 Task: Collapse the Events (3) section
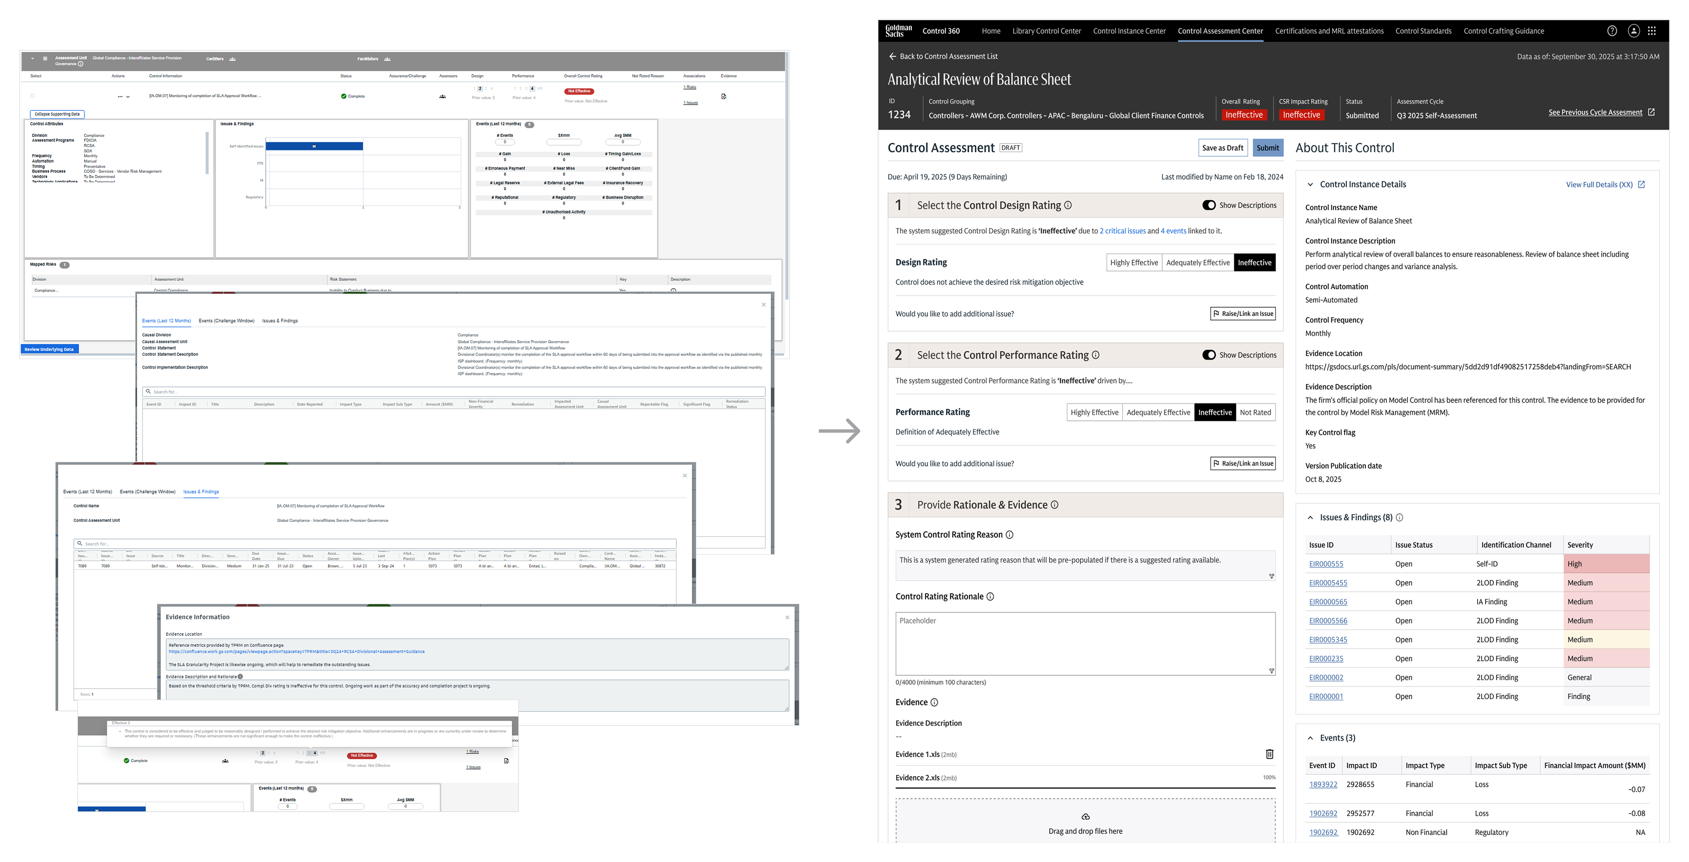coord(1310,738)
